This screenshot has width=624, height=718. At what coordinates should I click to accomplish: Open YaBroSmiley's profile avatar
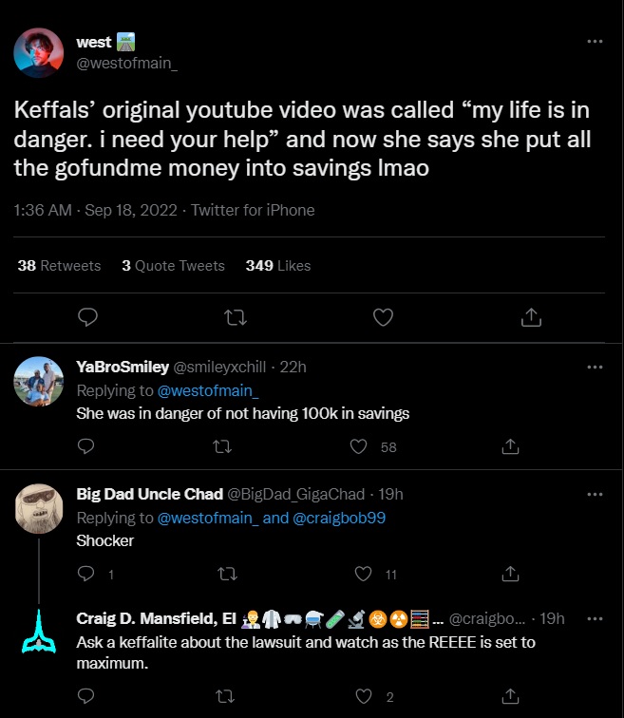coord(39,381)
